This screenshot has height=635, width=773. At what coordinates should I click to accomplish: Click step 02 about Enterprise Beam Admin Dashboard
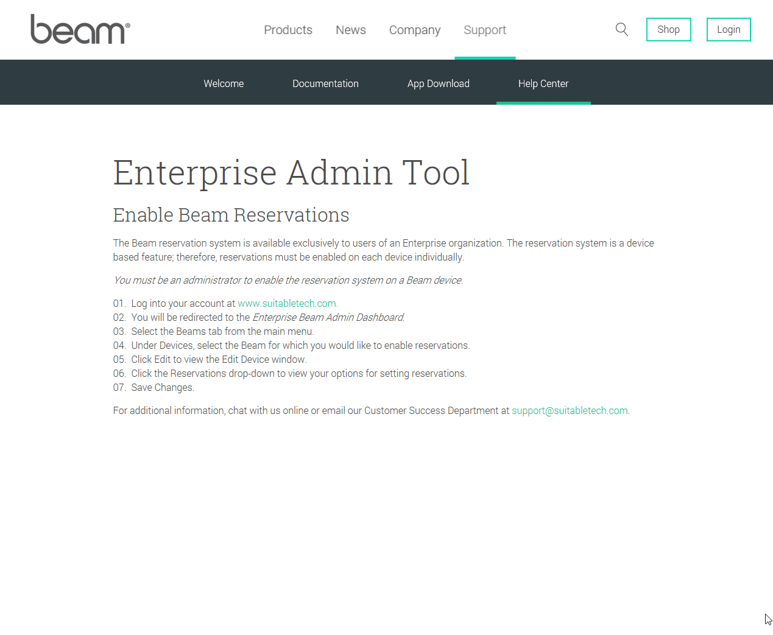pyautogui.click(x=259, y=317)
